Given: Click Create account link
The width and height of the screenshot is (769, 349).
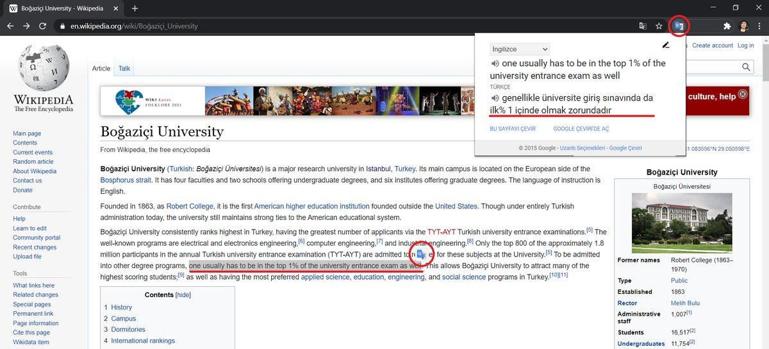Looking at the screenshot, I should [x=713, y=46].
